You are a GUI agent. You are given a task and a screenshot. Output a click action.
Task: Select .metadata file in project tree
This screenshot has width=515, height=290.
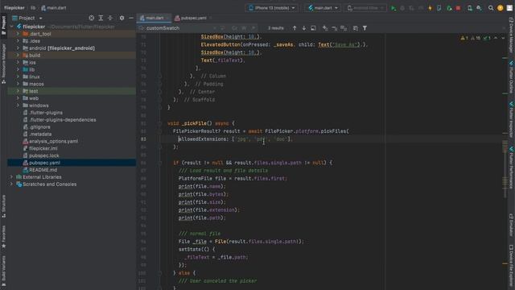coord(40,135)
